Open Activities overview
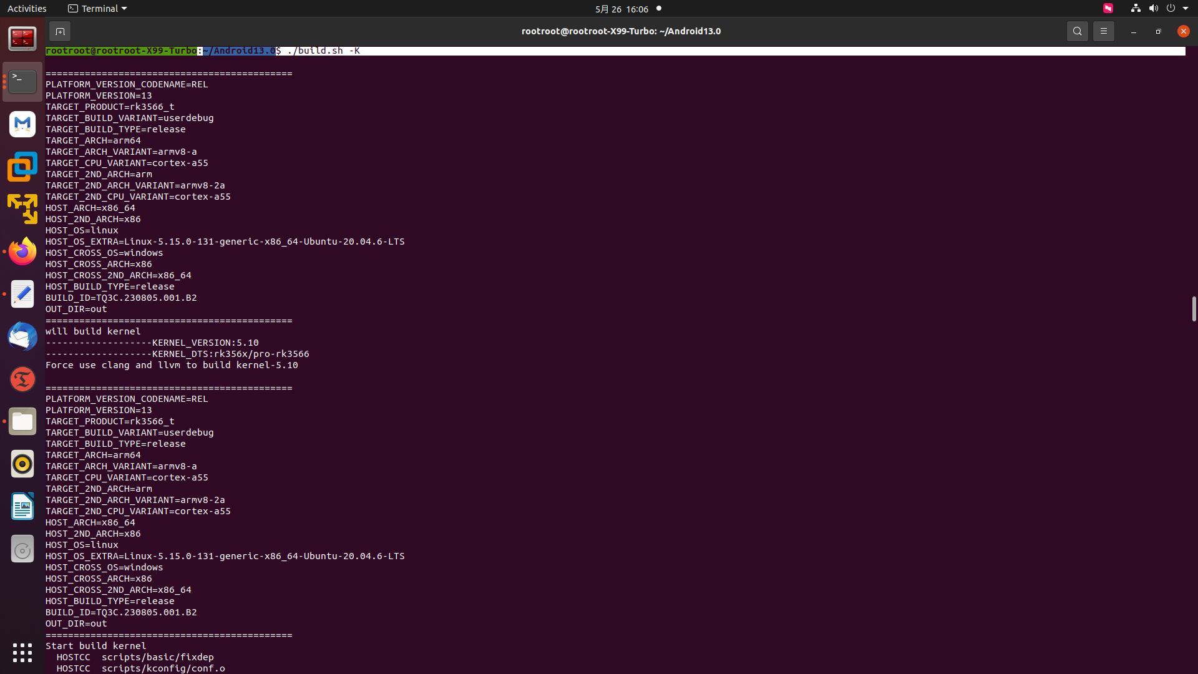This screenshot has width=1198, height=674. tap(27, 9)
